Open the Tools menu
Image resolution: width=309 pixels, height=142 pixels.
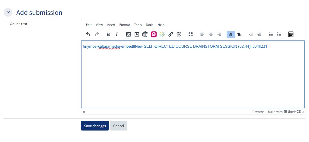tap(138, 25)
